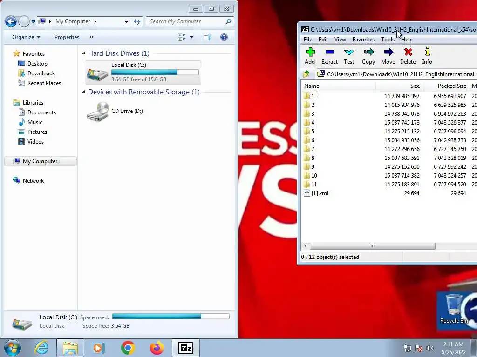Viewport: 477px width, 357px height.
Task: Open recent pages dropdown beside Forward arrow
Action: [33, 22]
